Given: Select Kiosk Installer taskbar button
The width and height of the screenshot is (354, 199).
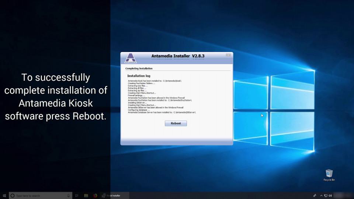Looking at the screenshot, I should tap(114, 196).
